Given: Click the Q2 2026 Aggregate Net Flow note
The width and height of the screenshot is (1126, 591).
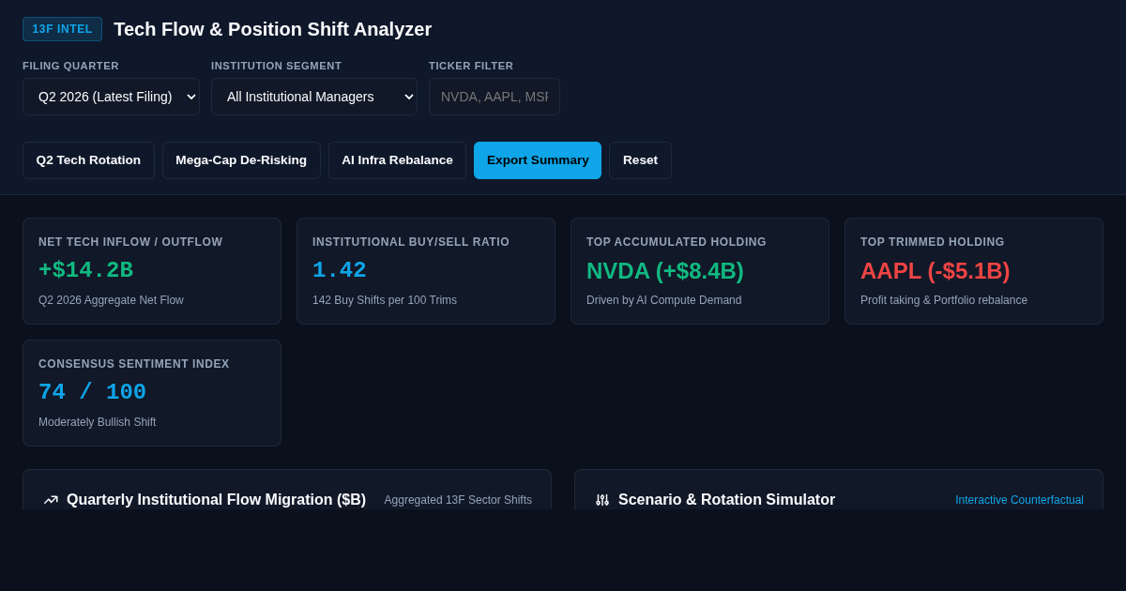Looking at the screenshot, I should coord(111,300).
